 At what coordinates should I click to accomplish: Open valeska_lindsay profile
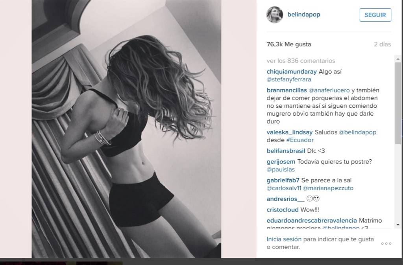click(x=289, y=132)
